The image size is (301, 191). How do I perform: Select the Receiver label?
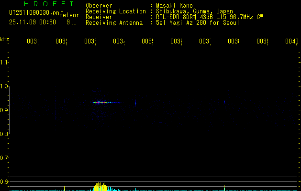pos(99,17)
